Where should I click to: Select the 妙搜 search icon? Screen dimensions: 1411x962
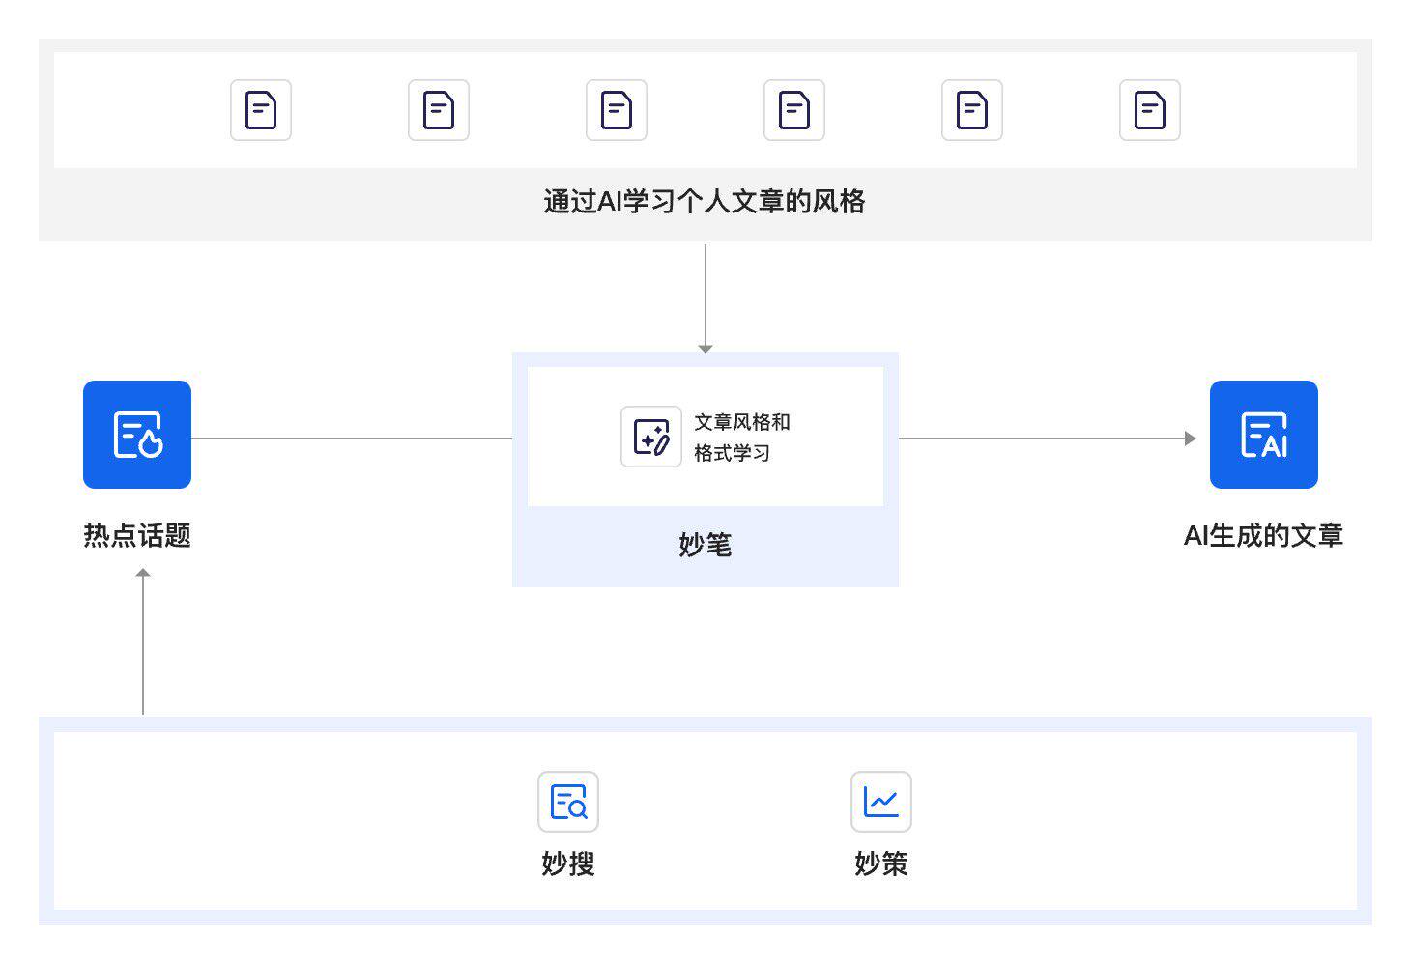568,802
